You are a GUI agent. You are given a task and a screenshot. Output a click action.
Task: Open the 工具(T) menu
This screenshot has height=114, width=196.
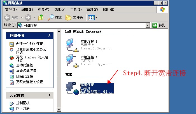[x=76, y=10]
